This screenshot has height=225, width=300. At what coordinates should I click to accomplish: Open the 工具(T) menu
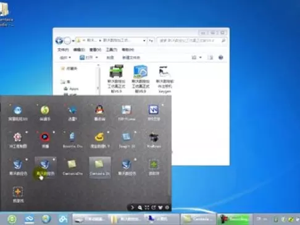click(112, 49)
